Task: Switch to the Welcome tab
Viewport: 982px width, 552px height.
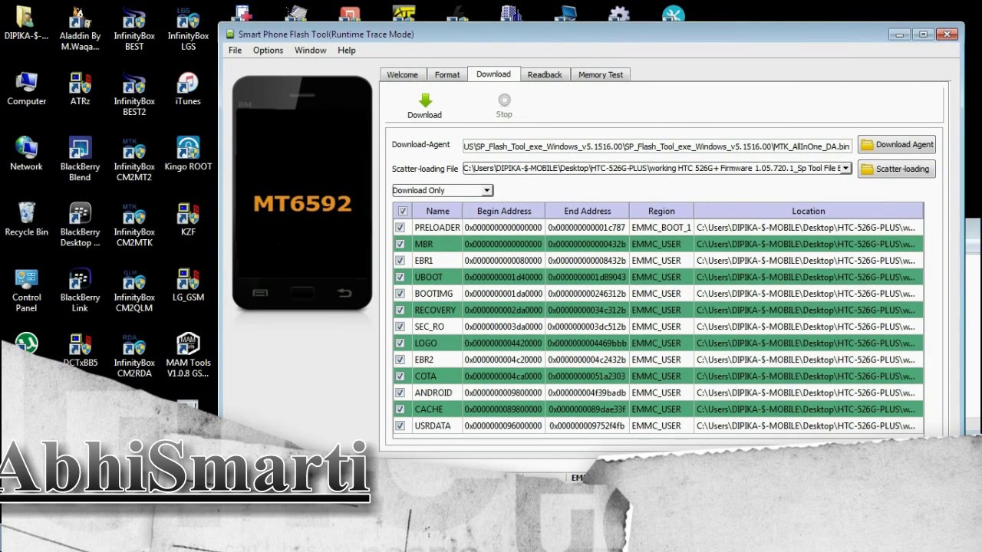Action: click(402, 75)
